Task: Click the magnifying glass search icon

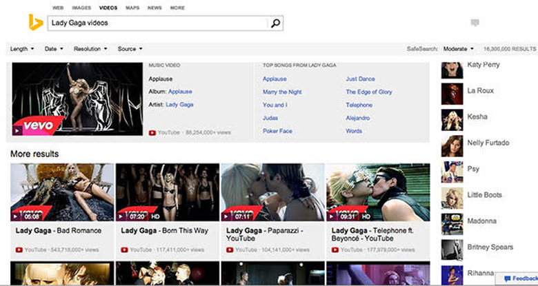Action: click(x=275, y=23)
